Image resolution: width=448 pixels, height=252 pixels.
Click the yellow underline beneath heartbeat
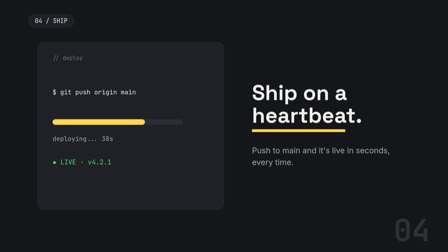click(298, 131)
